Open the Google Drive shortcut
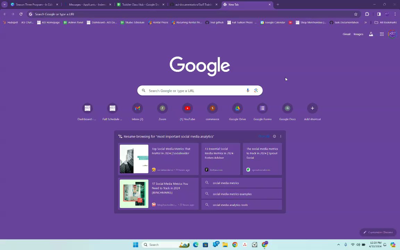Image resolution: width=400 pixels, height=250 pixels. click(237, 112)
